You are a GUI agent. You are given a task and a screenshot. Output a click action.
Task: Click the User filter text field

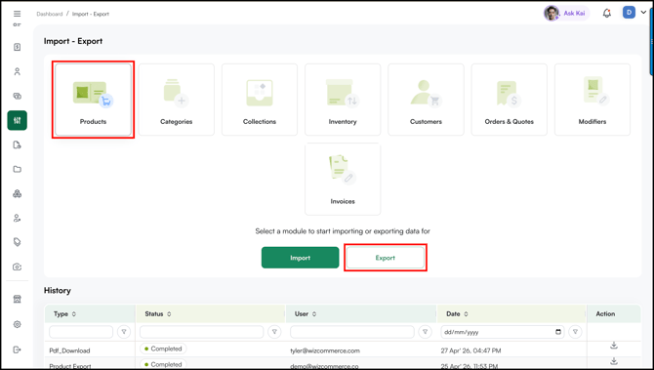point(352,332)
